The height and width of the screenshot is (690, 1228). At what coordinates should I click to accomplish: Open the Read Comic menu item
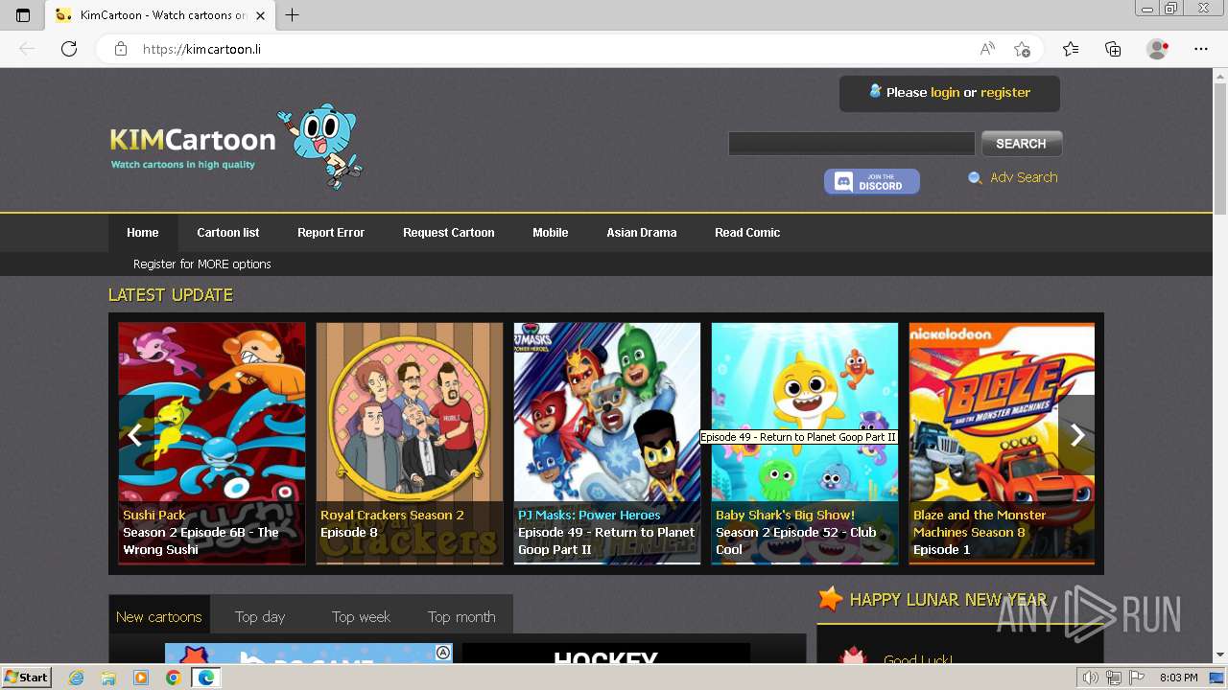coord(747,233)
